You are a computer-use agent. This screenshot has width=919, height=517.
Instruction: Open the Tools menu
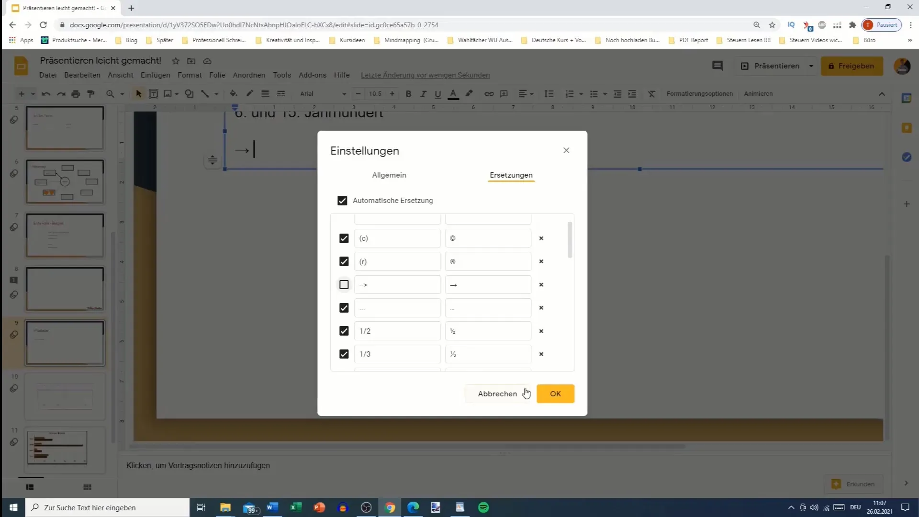coord(282,75)
